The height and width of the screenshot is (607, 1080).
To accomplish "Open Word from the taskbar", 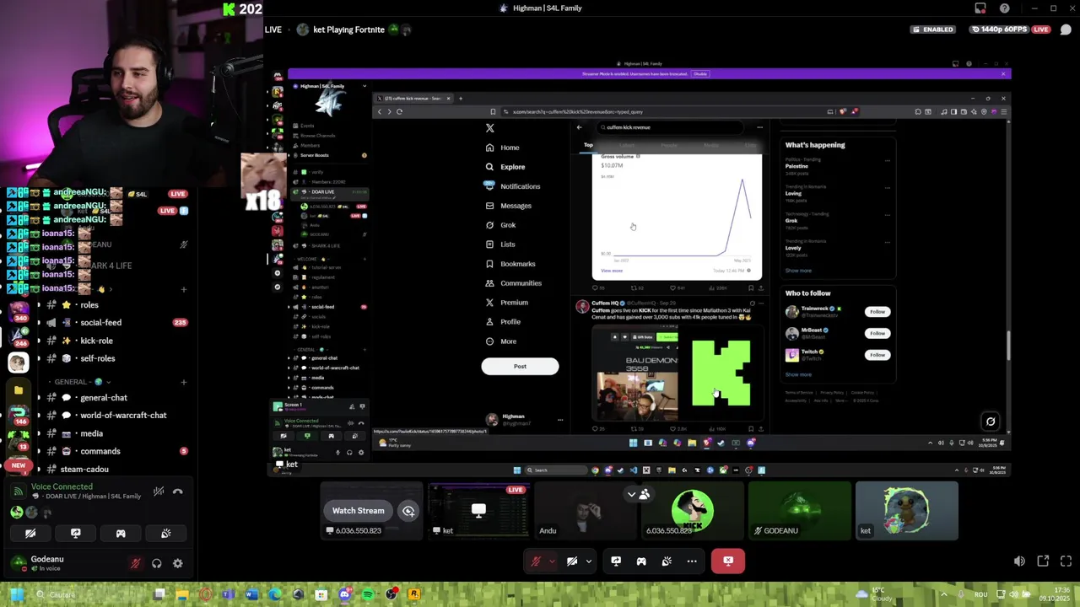I will pos(251,594).
